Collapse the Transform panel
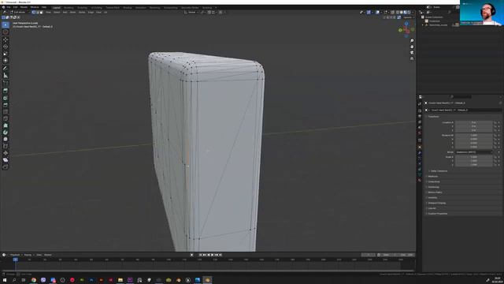The image size is (504, 284). tap(432, 117)
